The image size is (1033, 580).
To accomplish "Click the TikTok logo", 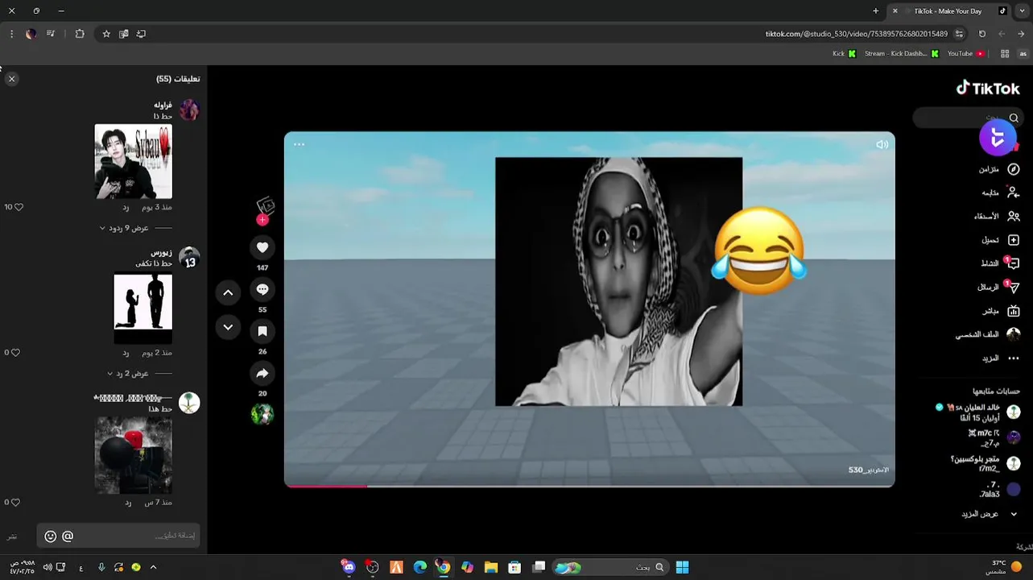I will 988,89.
